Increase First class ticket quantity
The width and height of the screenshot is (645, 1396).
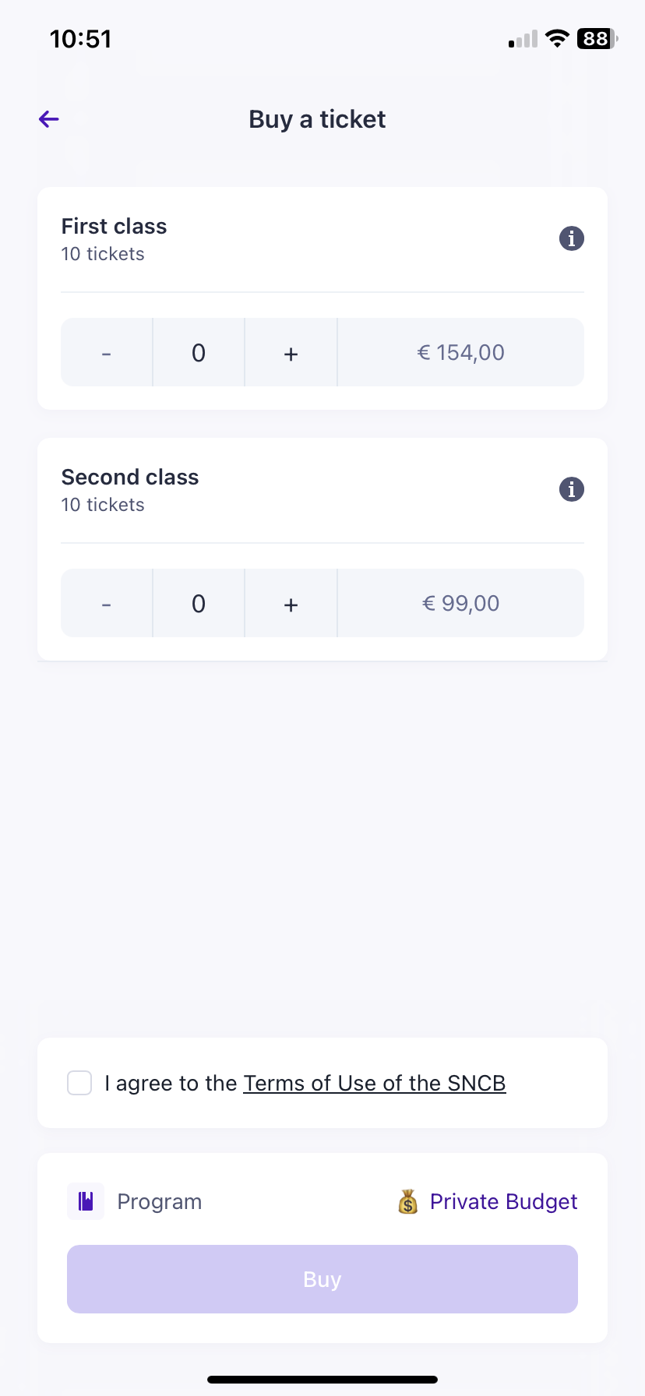coord(291,353)
